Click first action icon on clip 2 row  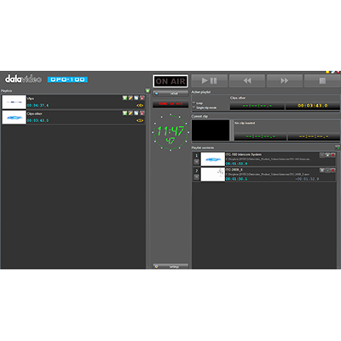click(322, 170)
